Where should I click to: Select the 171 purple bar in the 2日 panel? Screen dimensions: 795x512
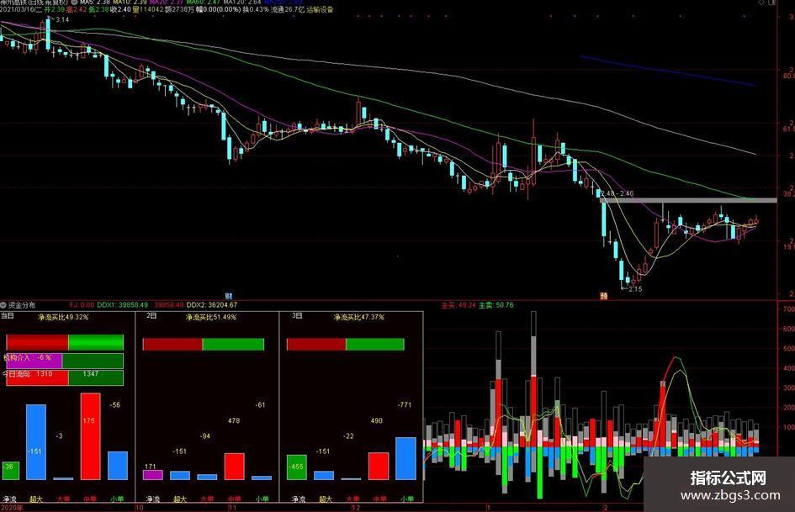click(x=152, y=474)
